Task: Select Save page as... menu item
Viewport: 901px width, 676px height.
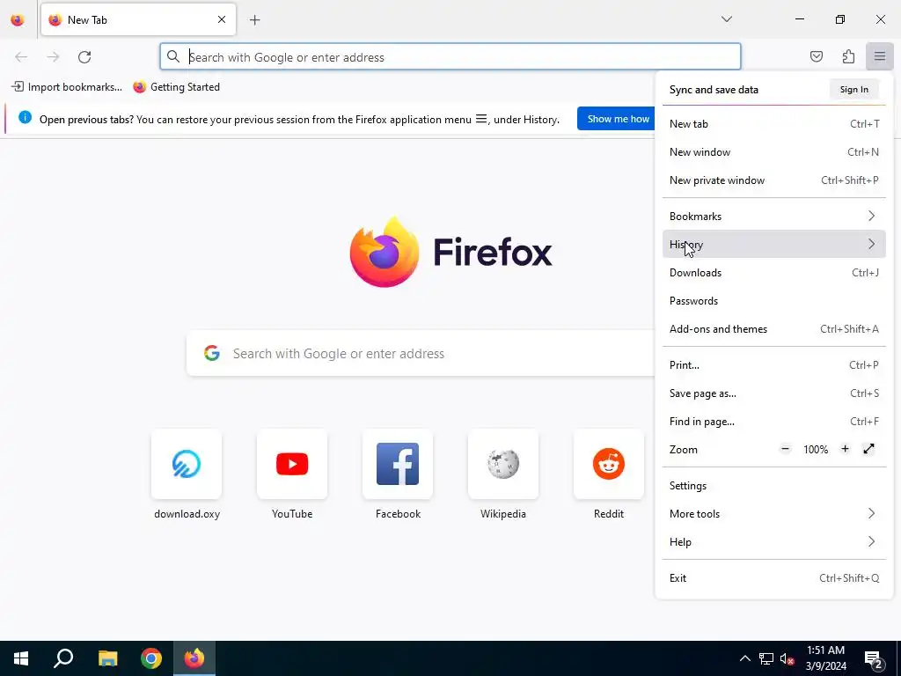Action: 774,393
